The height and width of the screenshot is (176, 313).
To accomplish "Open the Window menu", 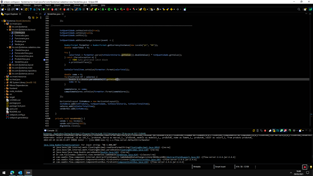I will 94,5.
